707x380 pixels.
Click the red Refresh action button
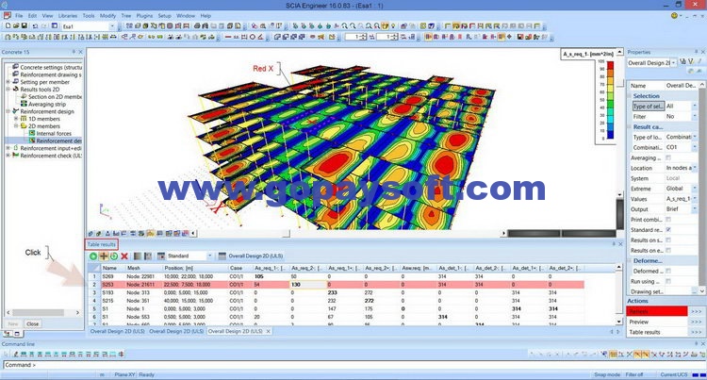tap(657, 311)
